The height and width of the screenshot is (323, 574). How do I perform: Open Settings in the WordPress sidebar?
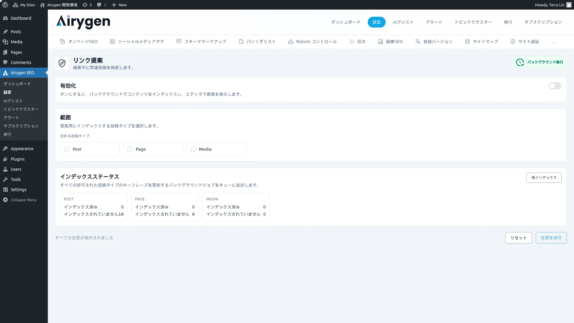[24, 190]
